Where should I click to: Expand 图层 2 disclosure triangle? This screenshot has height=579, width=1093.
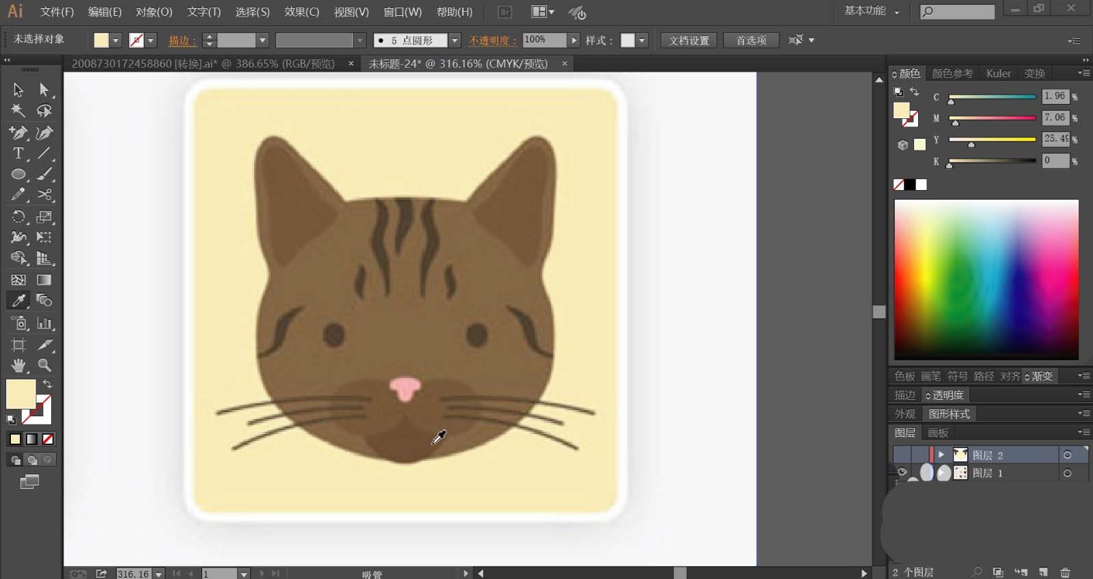(941, 455)
